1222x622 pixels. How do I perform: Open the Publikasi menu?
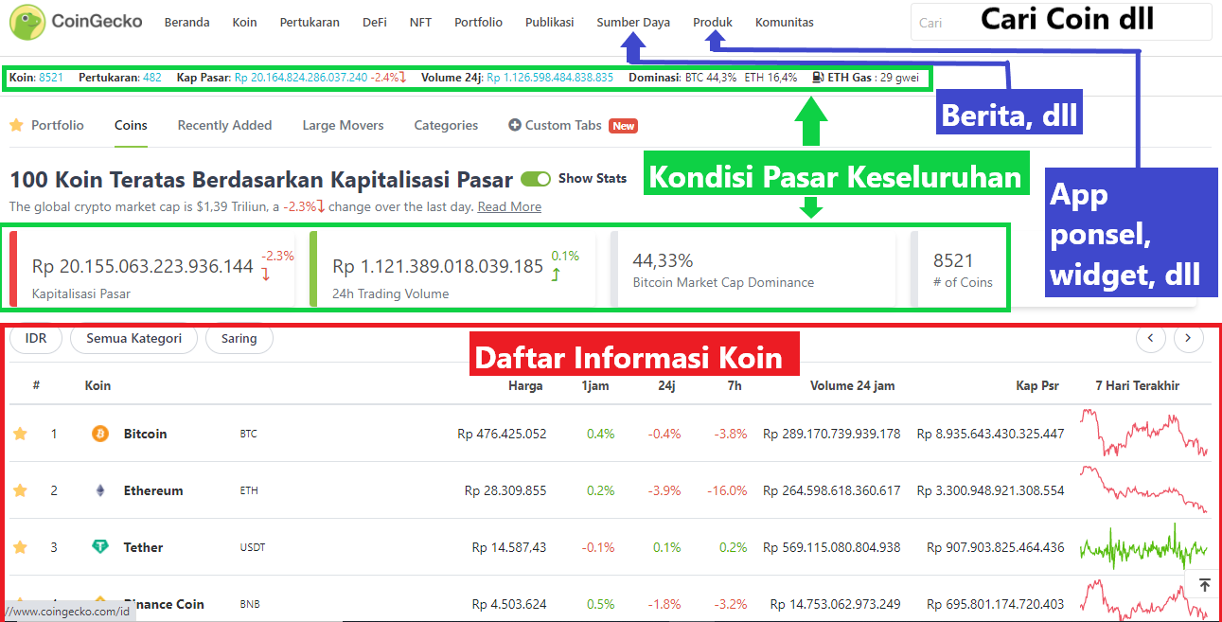[550, 22]
